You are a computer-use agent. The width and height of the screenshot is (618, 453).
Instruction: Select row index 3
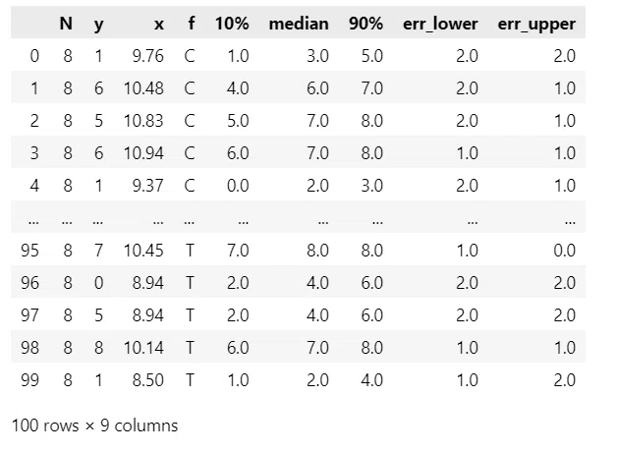[x=34, y=153]
